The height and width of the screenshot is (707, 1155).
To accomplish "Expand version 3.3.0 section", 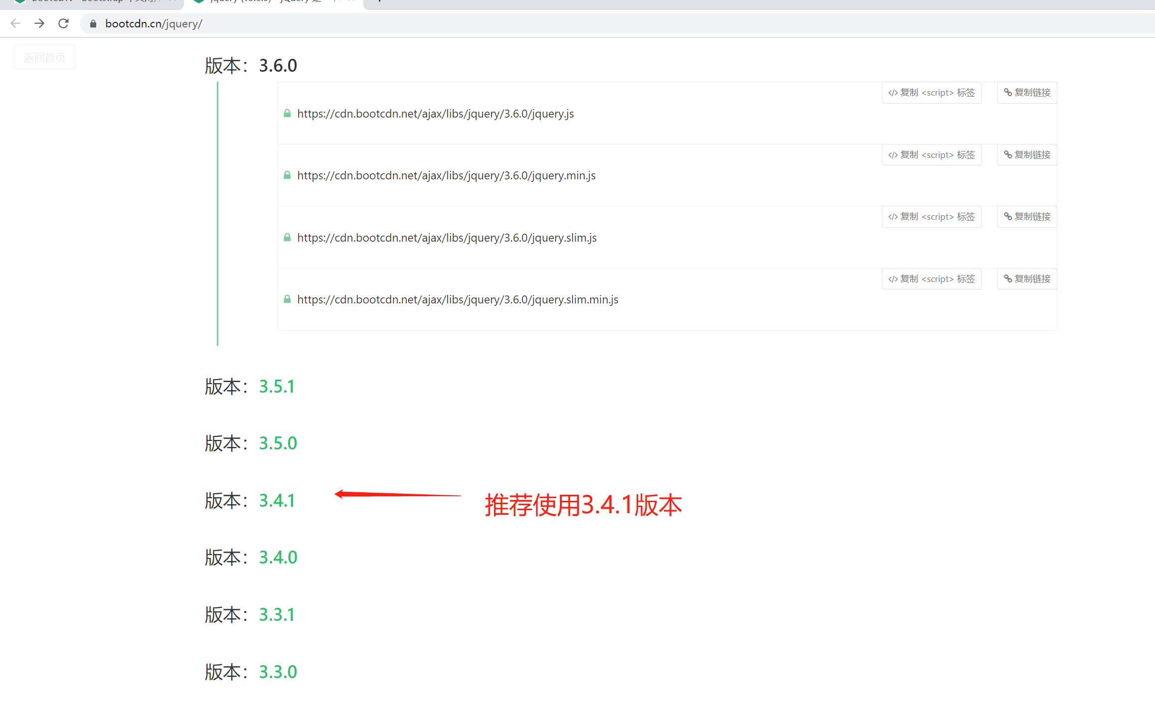I will [278, 672].
